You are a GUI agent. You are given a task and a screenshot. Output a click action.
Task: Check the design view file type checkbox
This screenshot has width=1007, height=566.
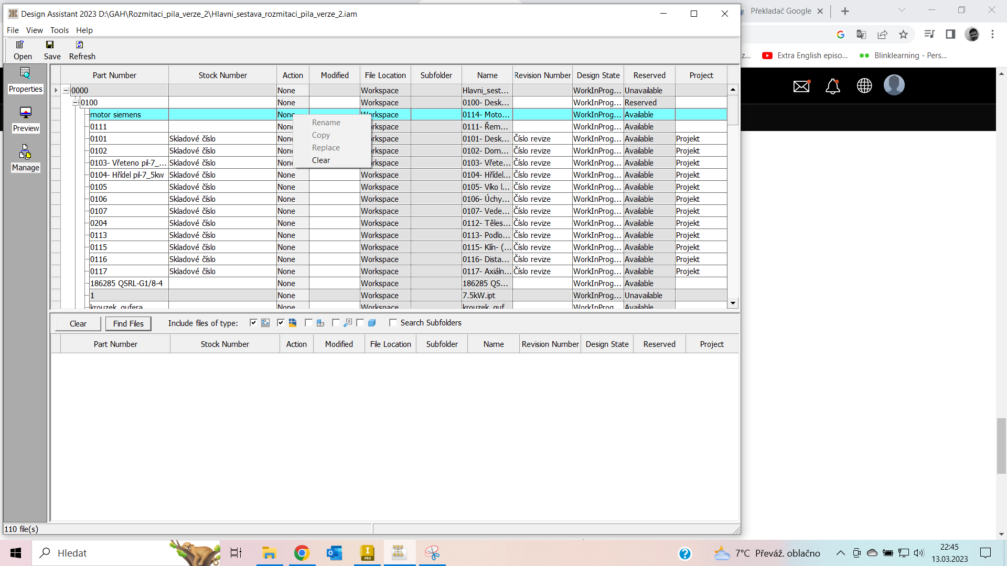[x=336, y=323]
